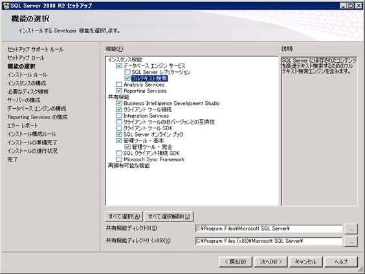Click the shared feature directory path field
The height and width of the screenshot is (274, 365).
269,229
